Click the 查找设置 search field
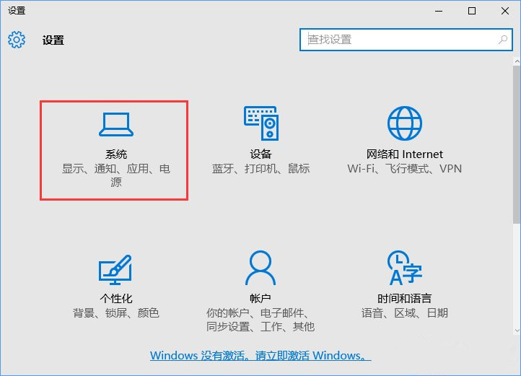Screen dimensions: 521x376 [406, 40]
